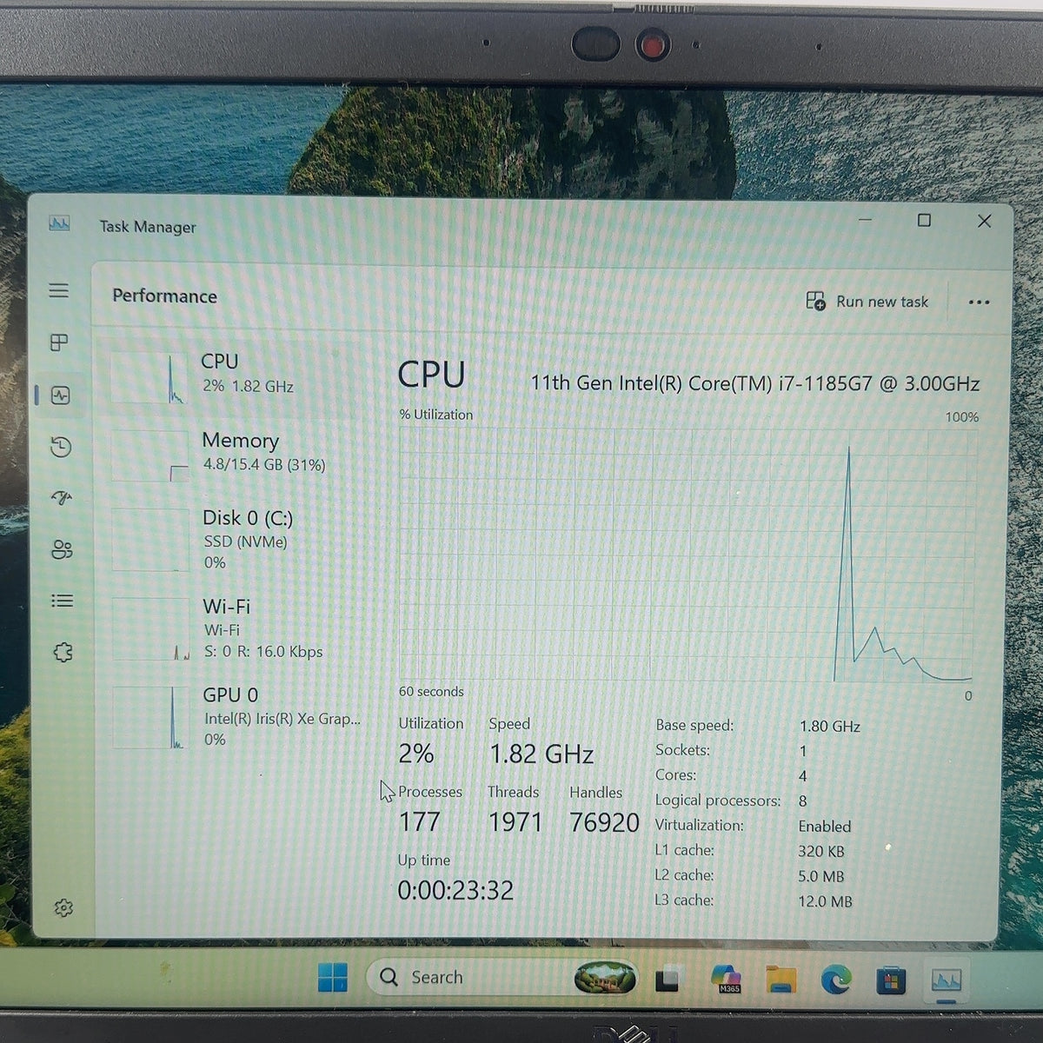Open the Users sidebar icon
Image resolution: width=1043 pixels, height=1043 pixels.
click(x=62, y=549)
